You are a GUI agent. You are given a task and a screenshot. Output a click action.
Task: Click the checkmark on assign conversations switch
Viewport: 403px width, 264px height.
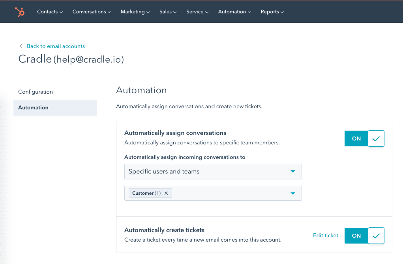pyautogui.click(x=376, y=138)
